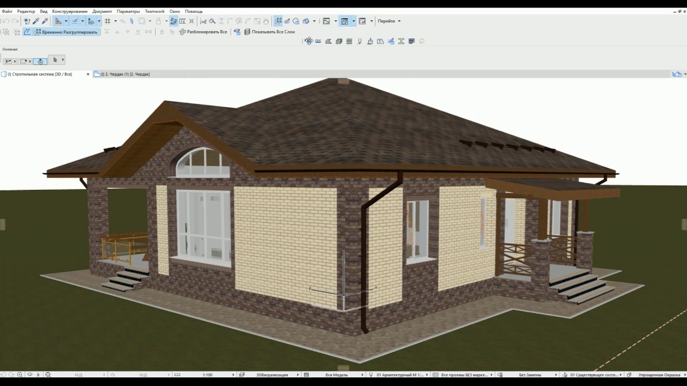
Task: Click Временно Разгруппировать button
Action: click(x=67, y=32)
